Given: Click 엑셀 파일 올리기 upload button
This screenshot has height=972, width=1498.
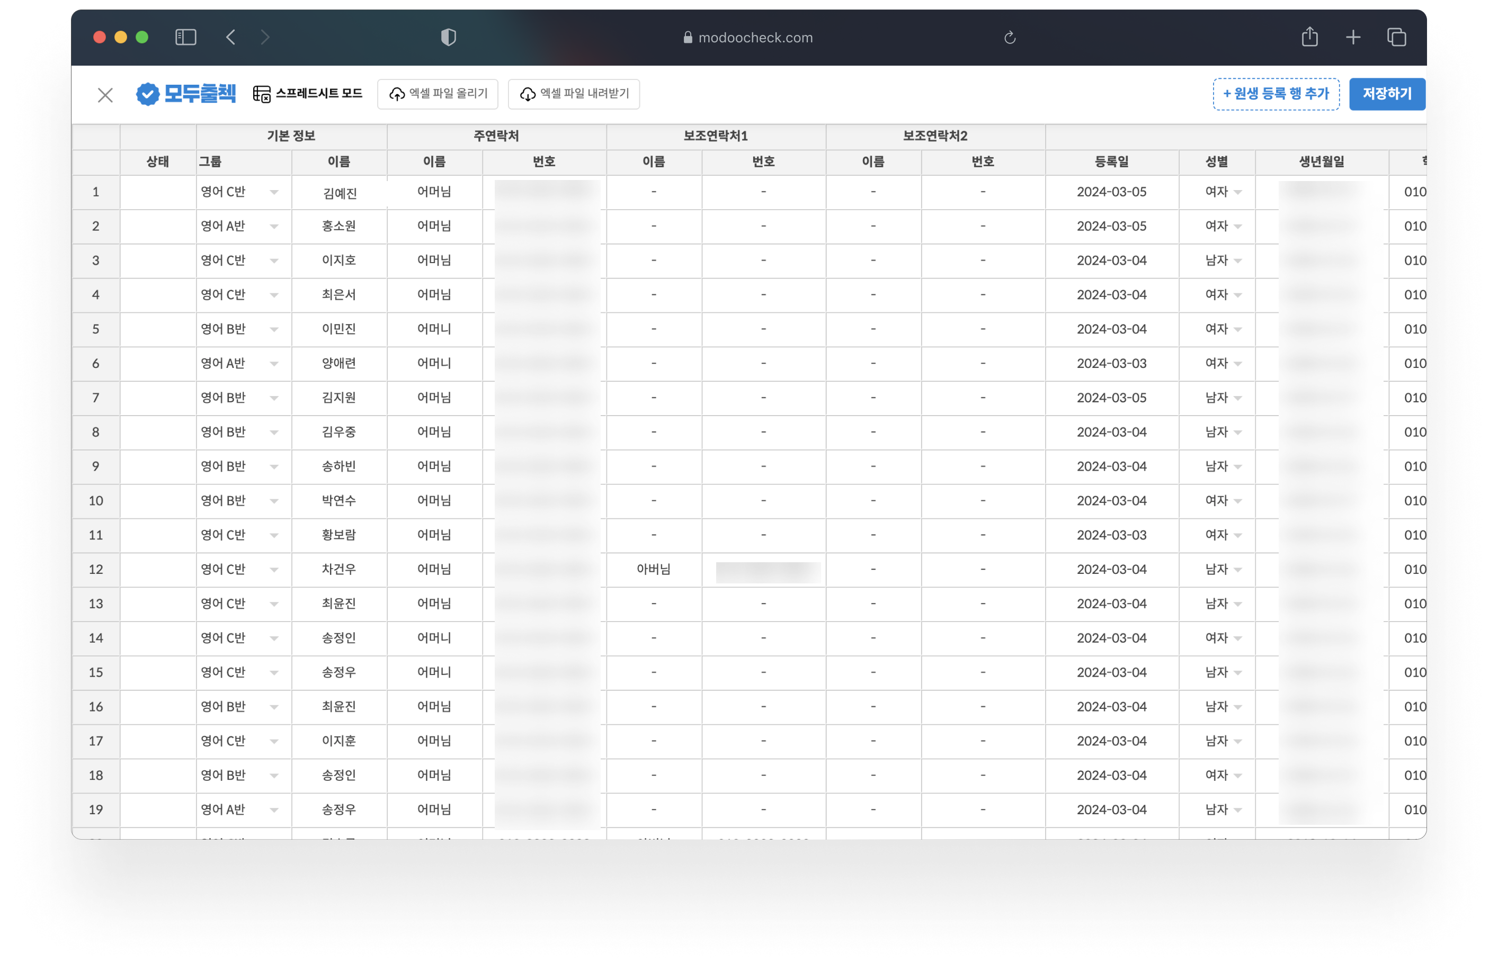Looking at the screenshot, I should pyautogui.click(x=438, y=94).
